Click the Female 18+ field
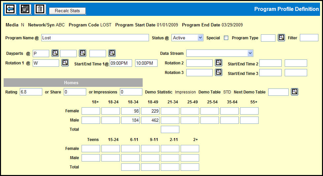The height and width of the screenshot is (176, 323). (91, 111)
